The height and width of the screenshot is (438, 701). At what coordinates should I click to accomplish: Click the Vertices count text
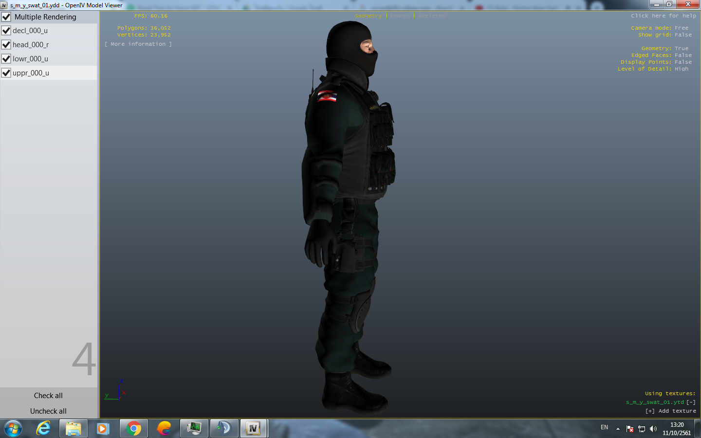tap(144, 35)
